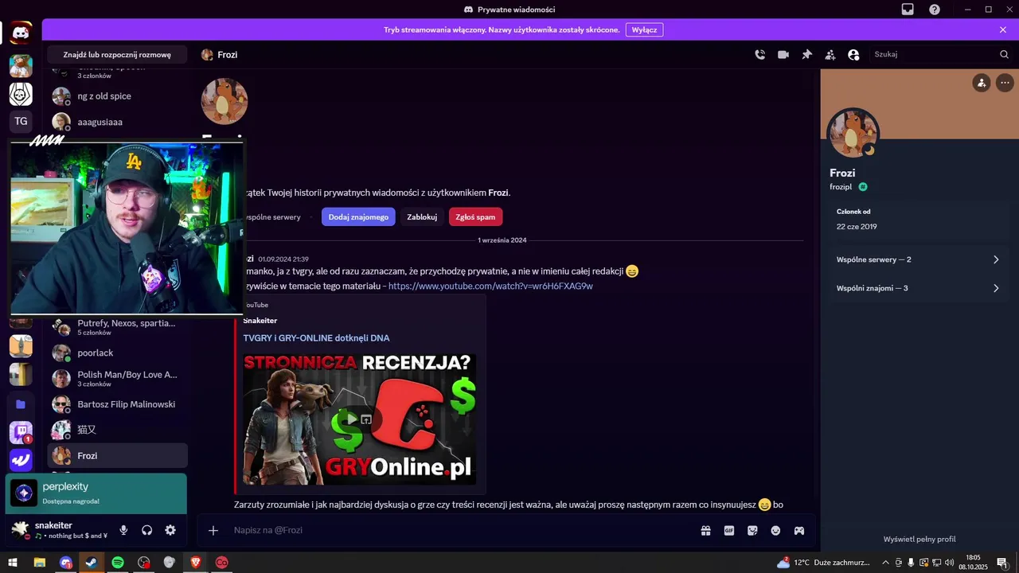The image size is (1019, 573).
Task: Show hidden system tray icons
Action: click(885, 563)
